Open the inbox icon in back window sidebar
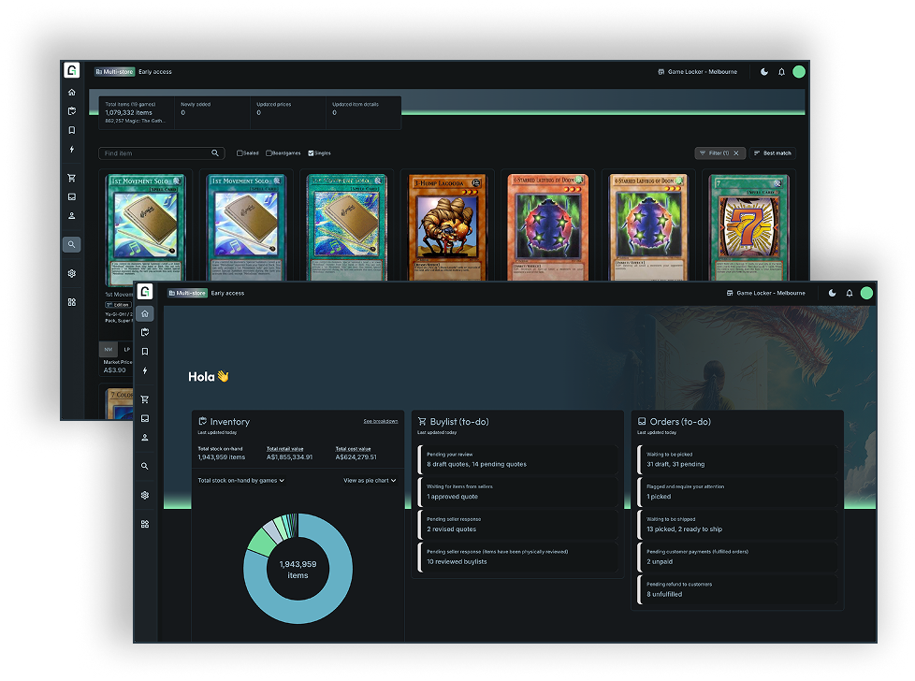 (x=72, y=196)
